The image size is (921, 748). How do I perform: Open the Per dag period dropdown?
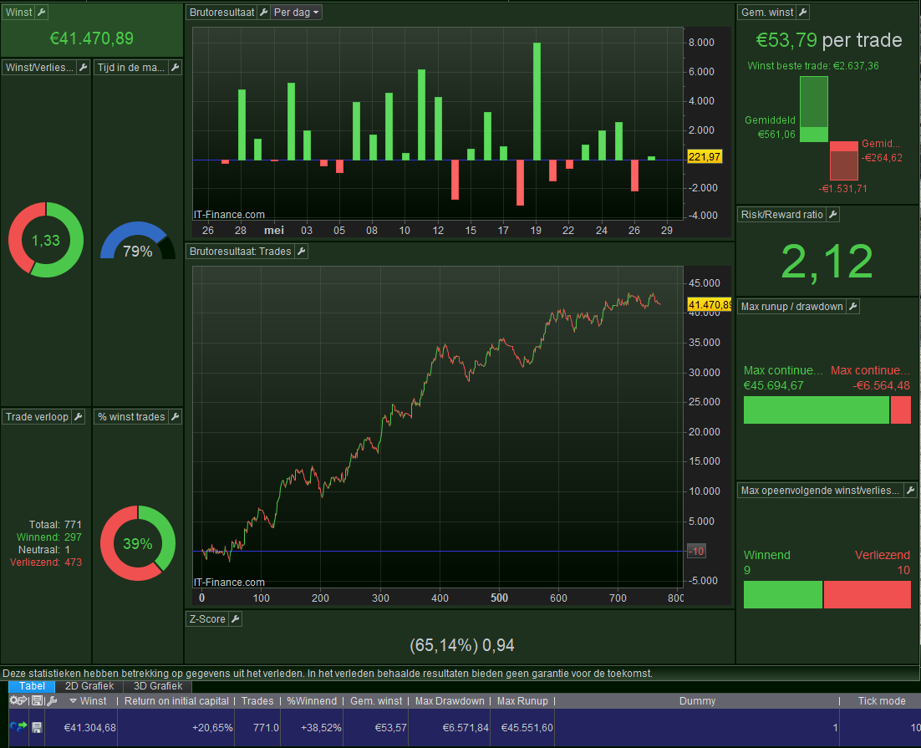click(296, 13)
